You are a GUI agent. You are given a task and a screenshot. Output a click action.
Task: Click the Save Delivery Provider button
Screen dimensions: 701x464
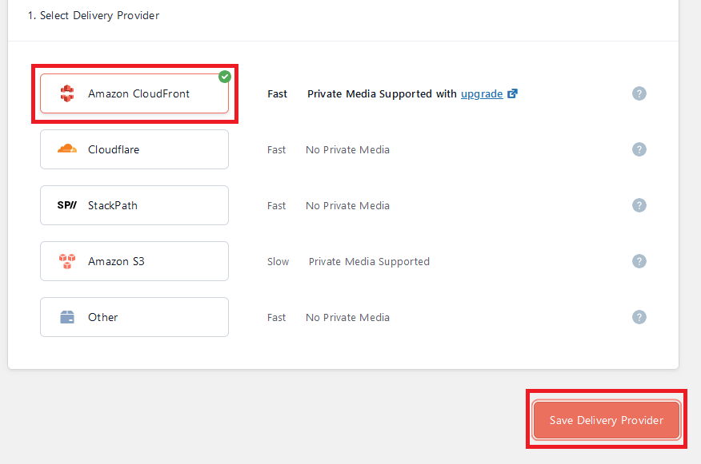pos(607,420)
